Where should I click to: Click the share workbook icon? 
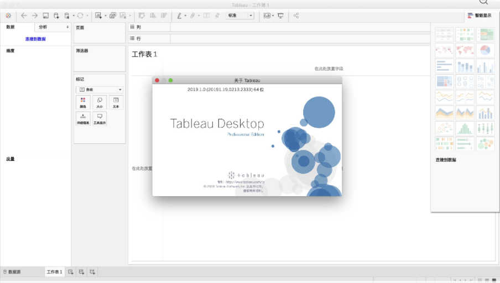pyautogui.click(x=296, y=15)
